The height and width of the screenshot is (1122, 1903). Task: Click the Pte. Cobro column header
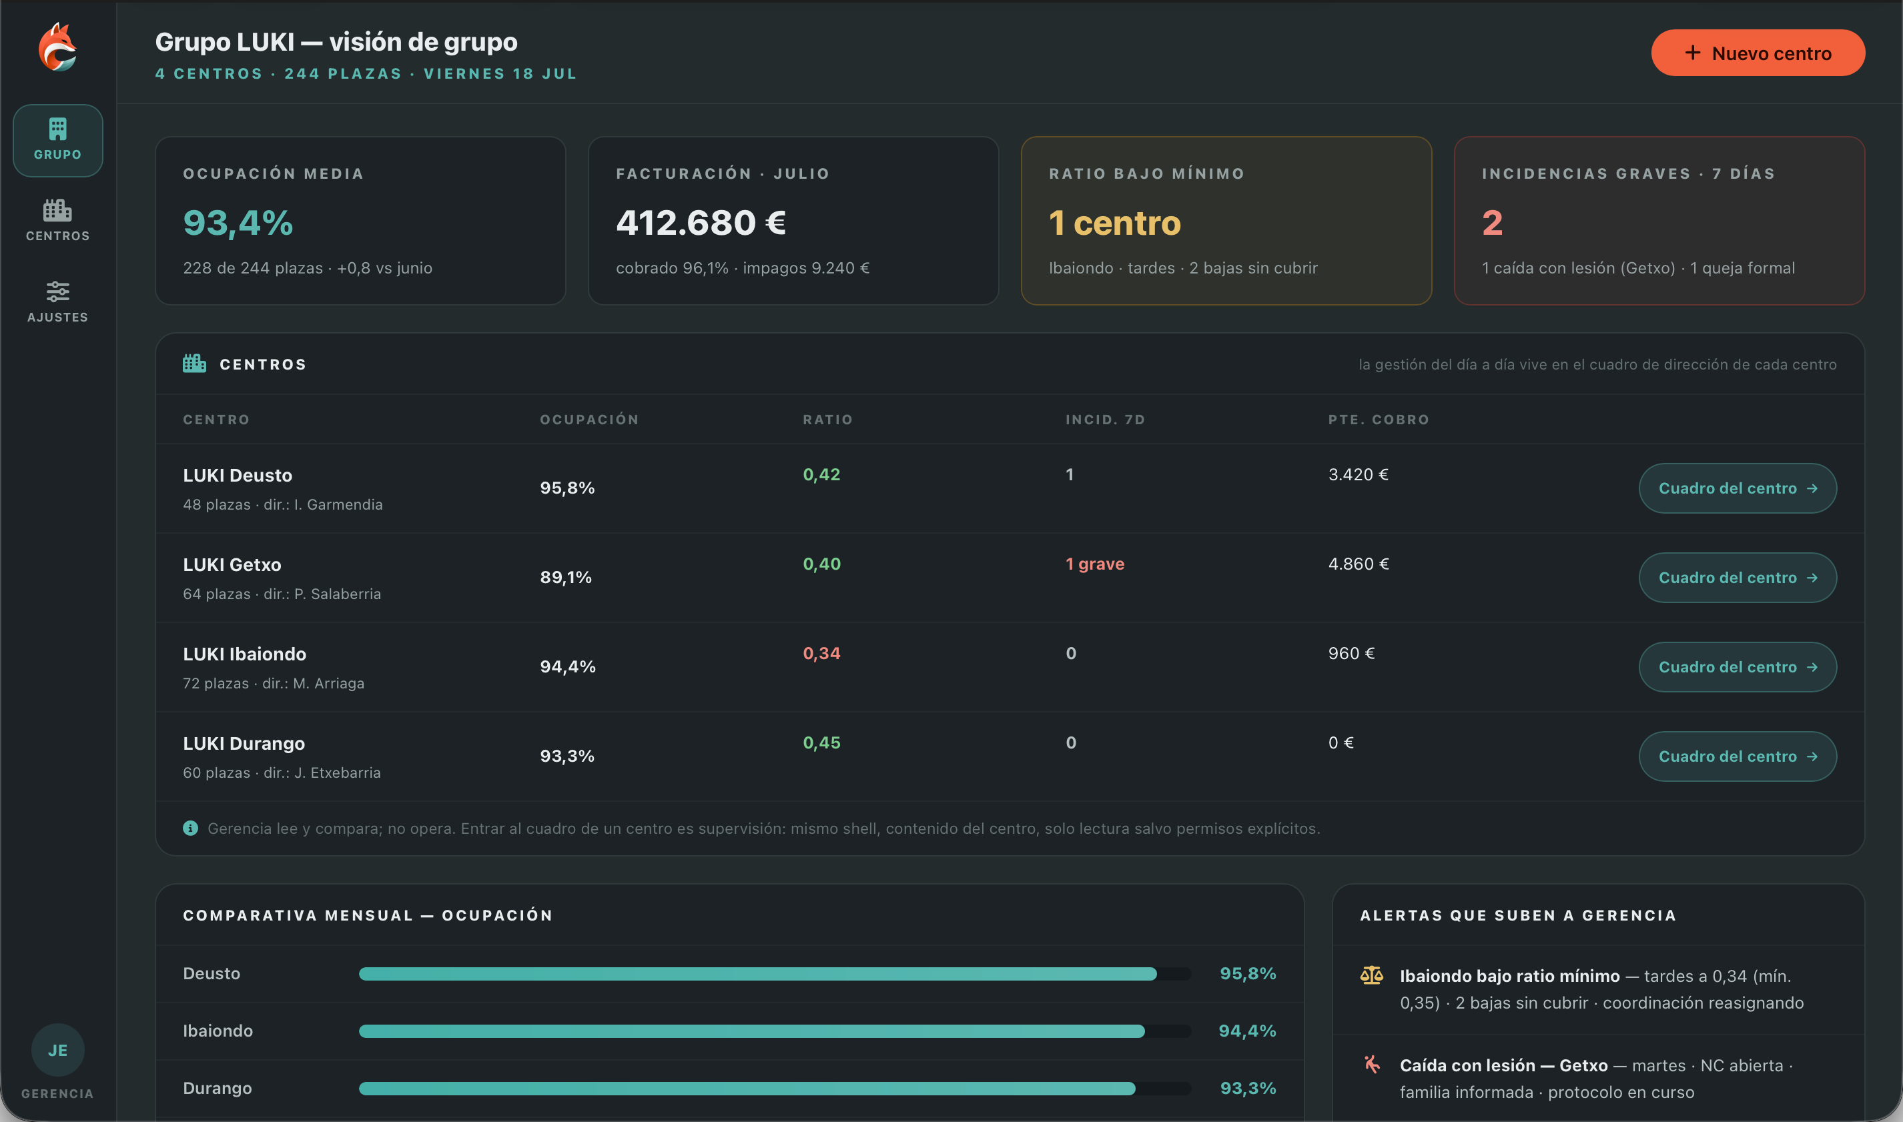(1379, 420)
